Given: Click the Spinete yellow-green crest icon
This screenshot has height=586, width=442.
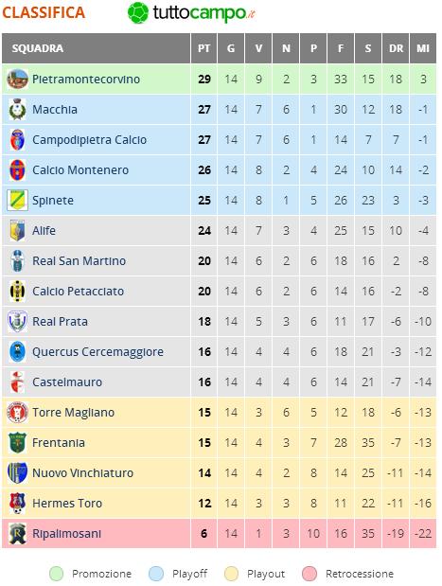Looking at the screenshot, I should tap(17, 200).
